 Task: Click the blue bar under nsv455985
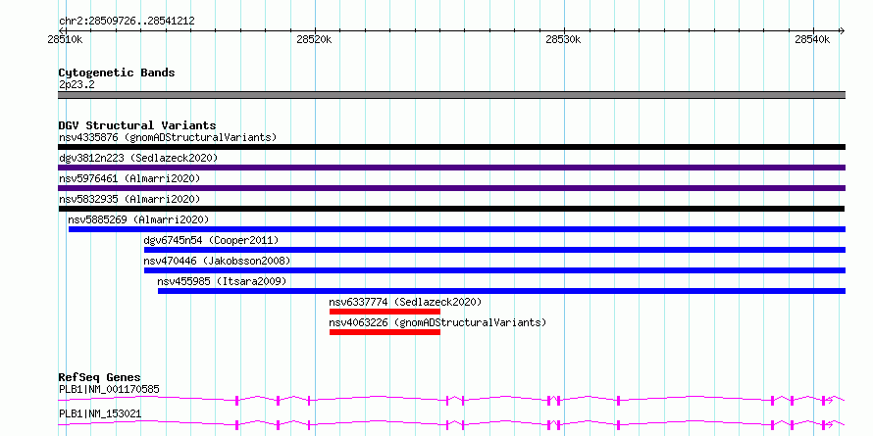pyautogui.click(x=501, y=291)
